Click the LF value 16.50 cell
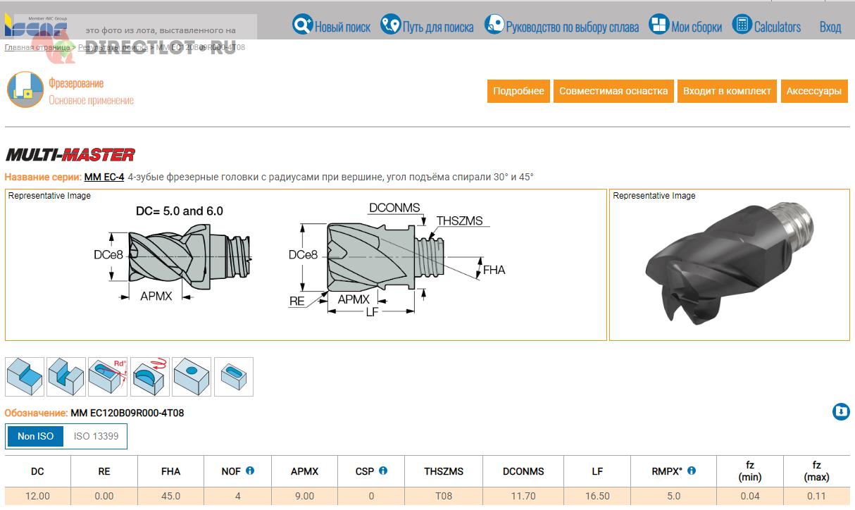Screen dimensions: 855x510 [597, 496]
